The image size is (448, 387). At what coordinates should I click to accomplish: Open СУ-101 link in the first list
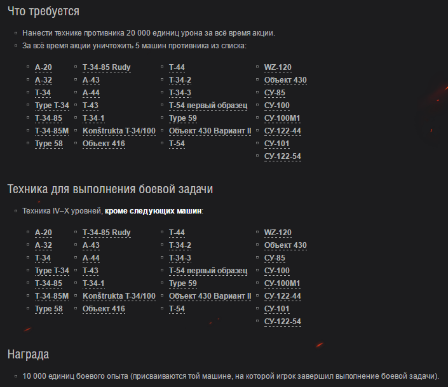coord(277,144)
